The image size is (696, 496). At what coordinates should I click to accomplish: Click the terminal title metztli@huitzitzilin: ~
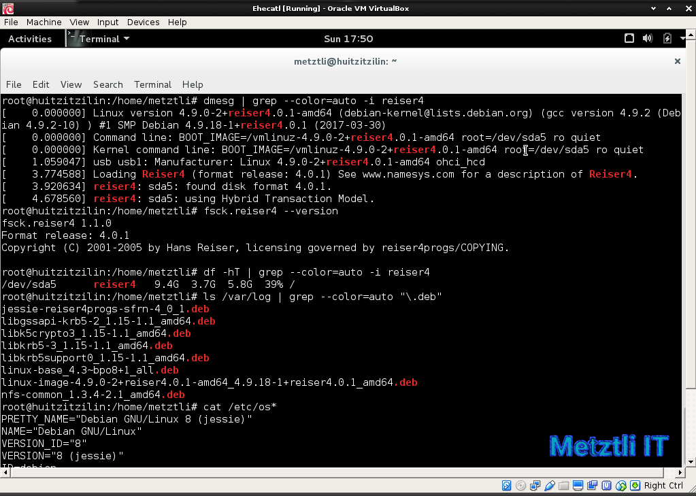click(x=345, y=61)
